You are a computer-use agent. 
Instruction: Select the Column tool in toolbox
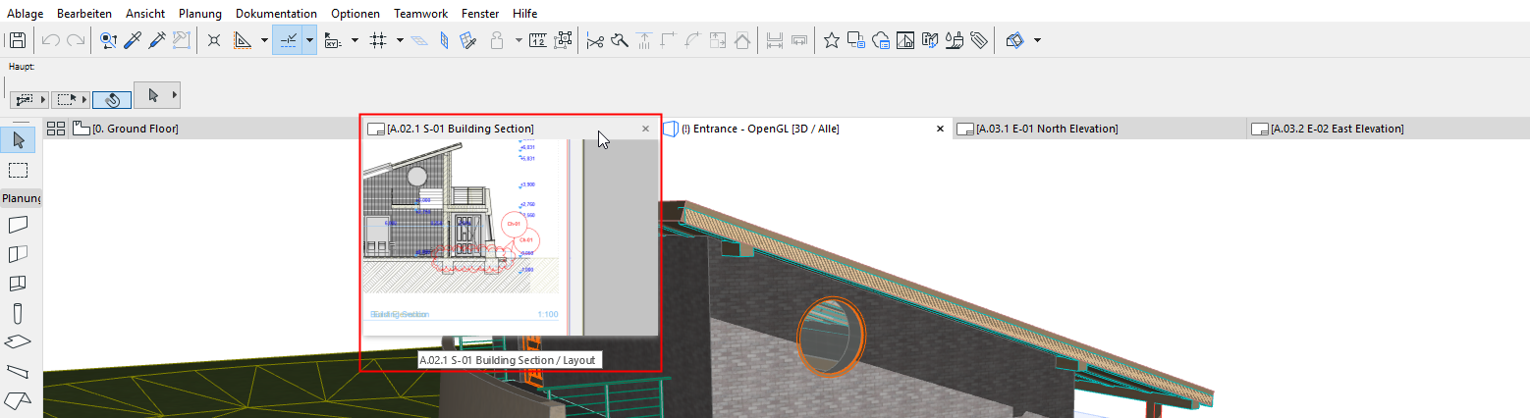[18, 313]
